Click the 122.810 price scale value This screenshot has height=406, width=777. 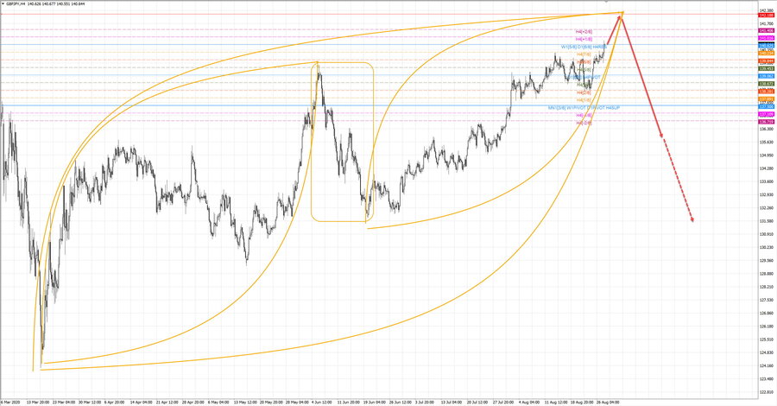[x=767, y=392]
